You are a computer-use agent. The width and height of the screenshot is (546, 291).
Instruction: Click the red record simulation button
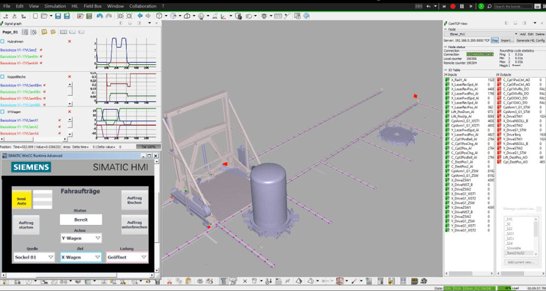coord(452,6)
